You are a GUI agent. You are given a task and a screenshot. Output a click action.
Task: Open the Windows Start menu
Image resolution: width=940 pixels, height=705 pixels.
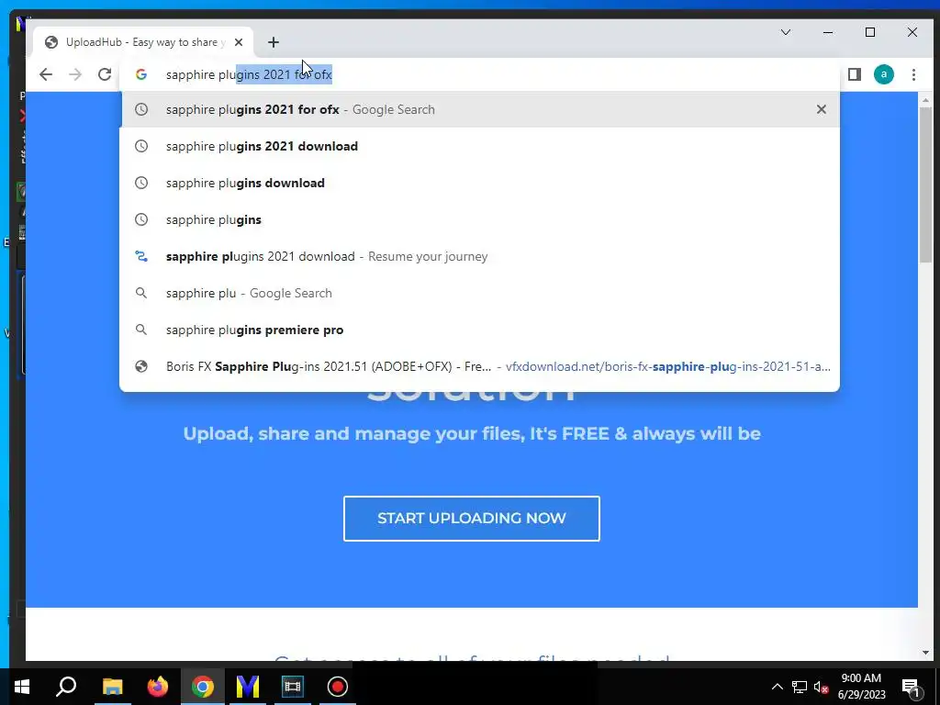22,687
